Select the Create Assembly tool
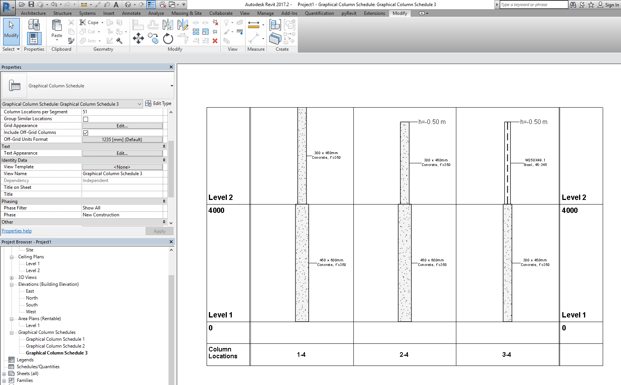The image size is (621, 385). (275, 25)
